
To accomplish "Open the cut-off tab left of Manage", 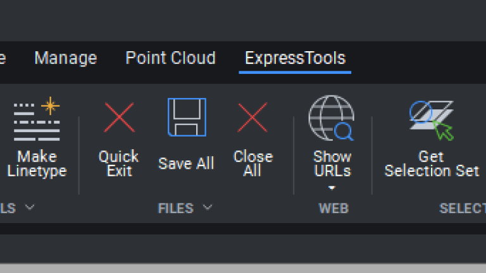I will tap(3, 58).
